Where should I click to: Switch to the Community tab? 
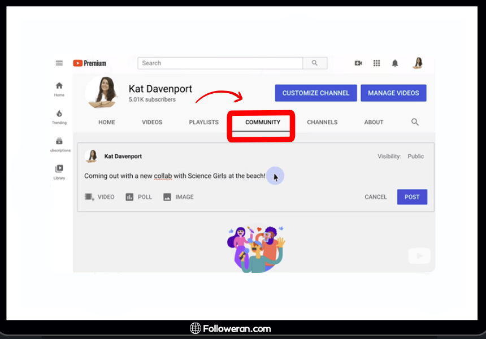[262, 122]
